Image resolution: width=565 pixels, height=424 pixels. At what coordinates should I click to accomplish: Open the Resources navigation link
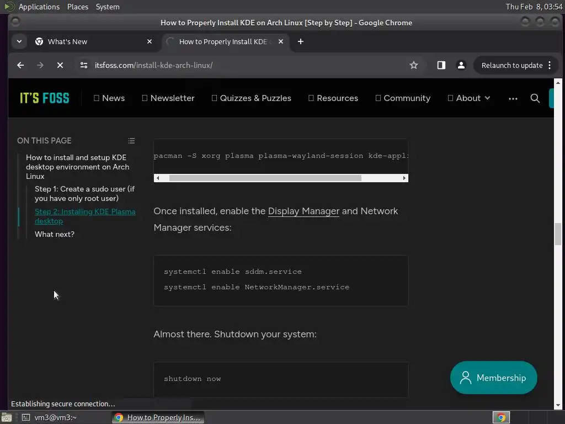tap(333, 98)
